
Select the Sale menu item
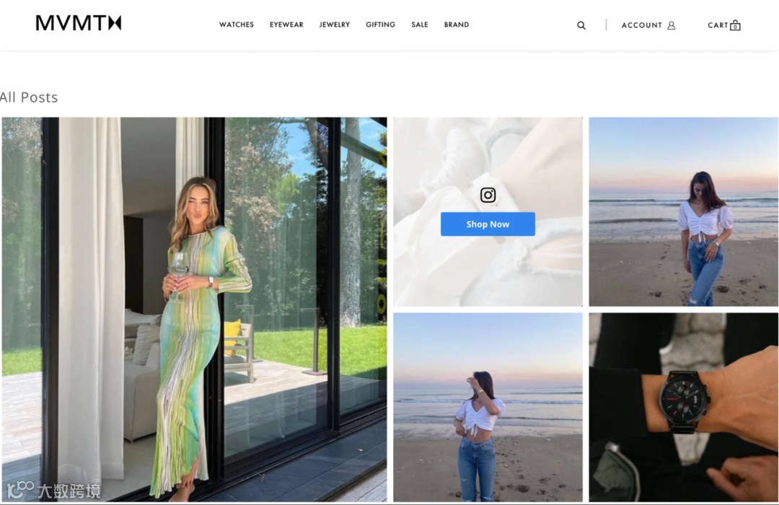coord(420,25)
